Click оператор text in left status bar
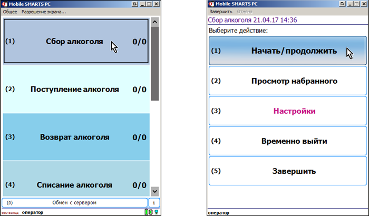Viewport: 369px width, 216px height. coord(33,212)
